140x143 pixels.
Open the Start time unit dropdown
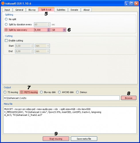click(42, 46)
